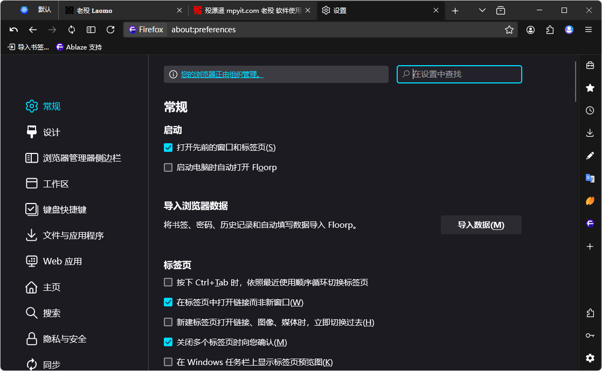Open downloads panel in right sidebar

click(x=590, y=133)
